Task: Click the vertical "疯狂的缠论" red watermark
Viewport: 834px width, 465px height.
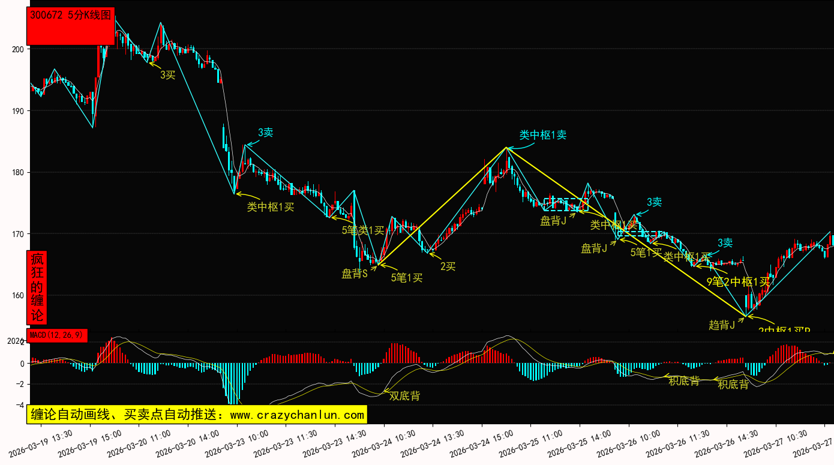Action: pos(37,287)
